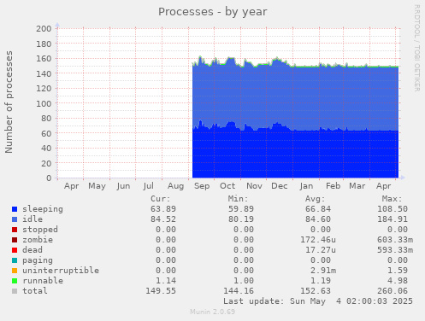Click sleeping average value 66.84
Screen dimensions: 425x321
(x=318, y=209)
